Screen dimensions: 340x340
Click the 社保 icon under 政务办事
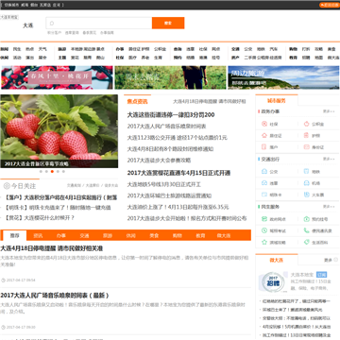pos(264,124)
